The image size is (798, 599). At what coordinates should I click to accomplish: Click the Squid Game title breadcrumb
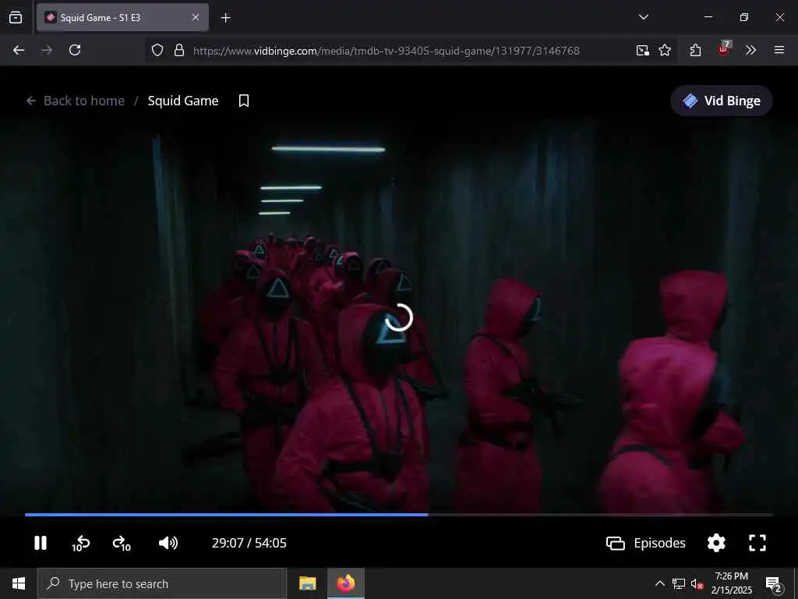[x=182, y=101]
